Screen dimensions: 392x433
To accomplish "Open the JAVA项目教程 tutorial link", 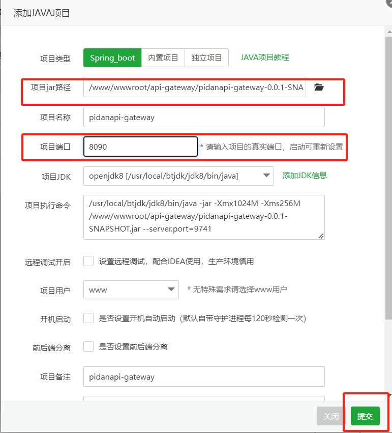I will (x=264, y=57).
